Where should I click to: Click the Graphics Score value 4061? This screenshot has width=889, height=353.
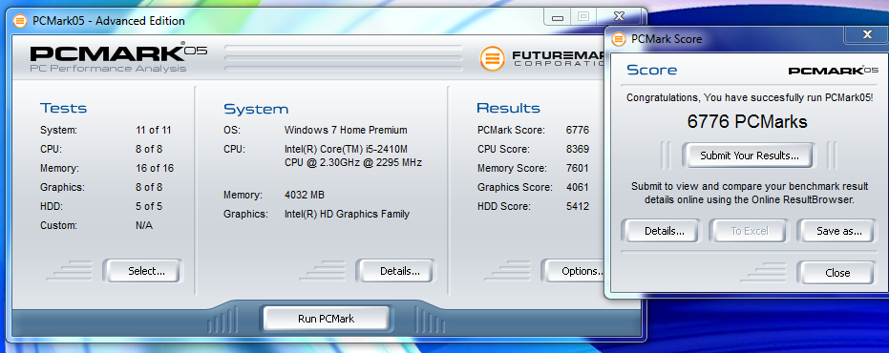pos(577,187)
